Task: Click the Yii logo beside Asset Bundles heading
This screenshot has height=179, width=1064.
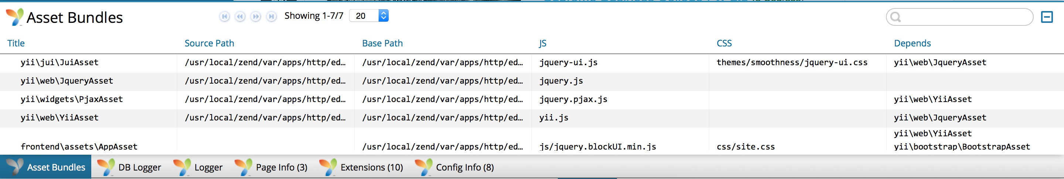Action: click(15, 17)
